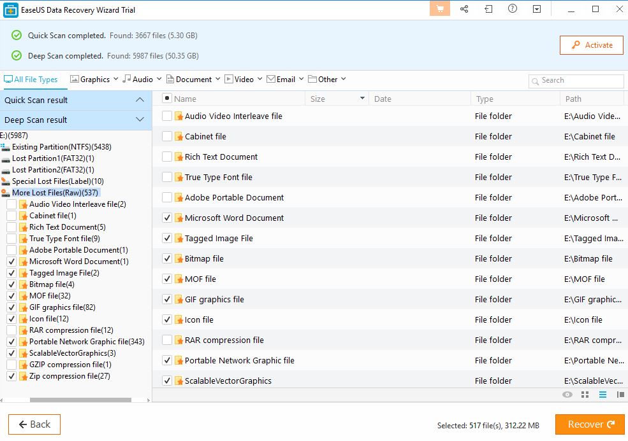
Task: Open the title bar dropdown menu icon
Action: 537,9
